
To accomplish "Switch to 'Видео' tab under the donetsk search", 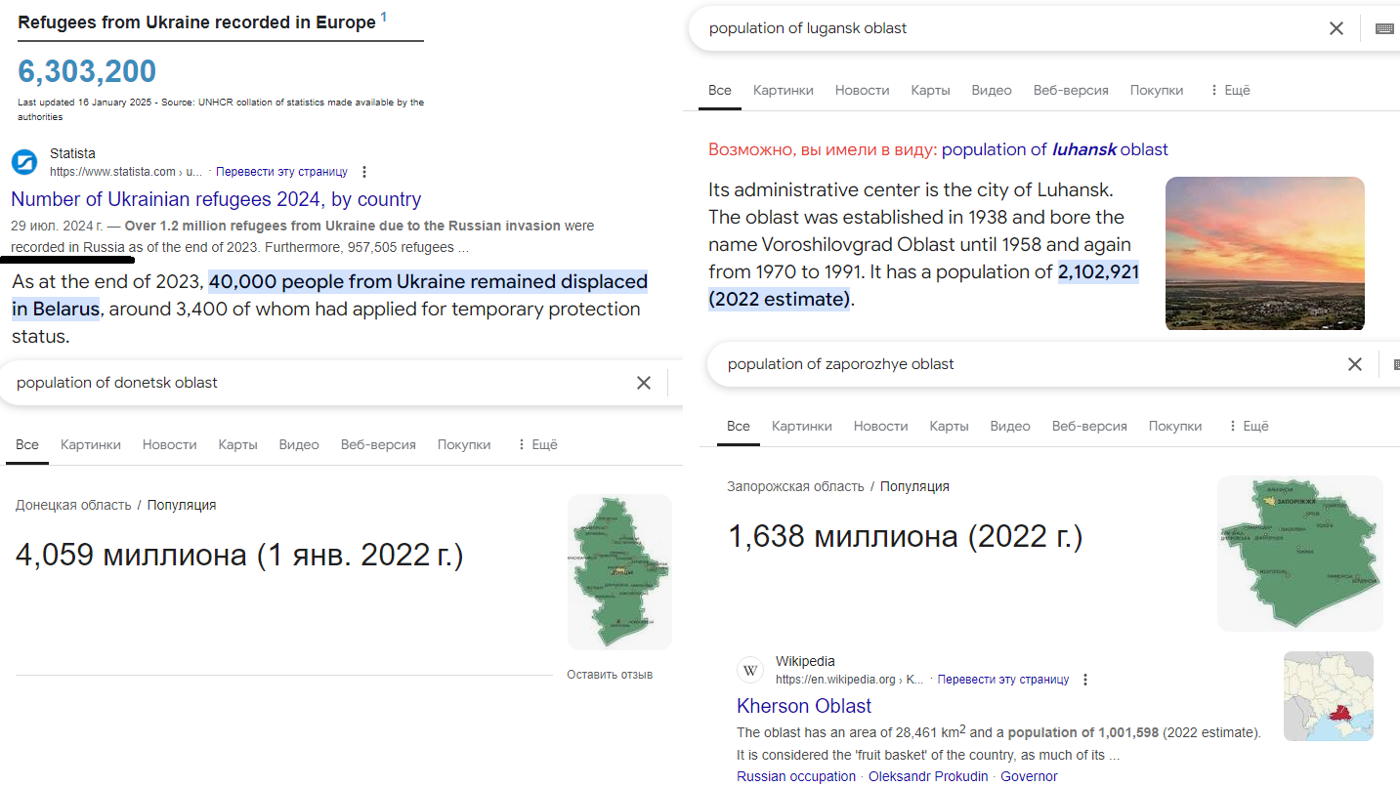I will tap(299, 444).
